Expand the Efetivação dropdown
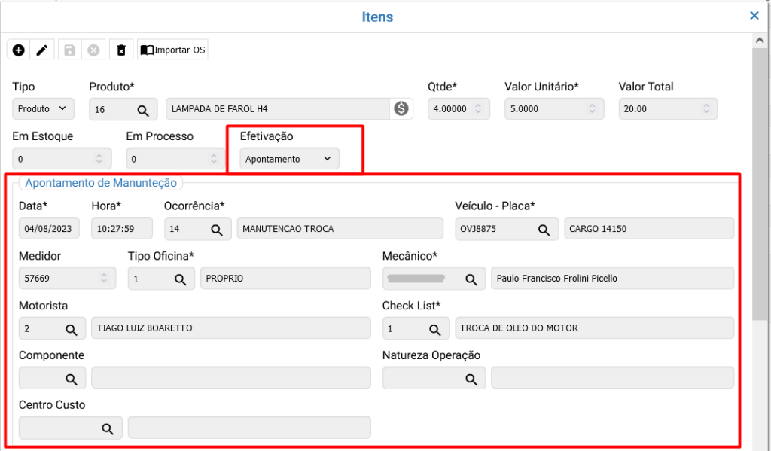 (289, 159)
